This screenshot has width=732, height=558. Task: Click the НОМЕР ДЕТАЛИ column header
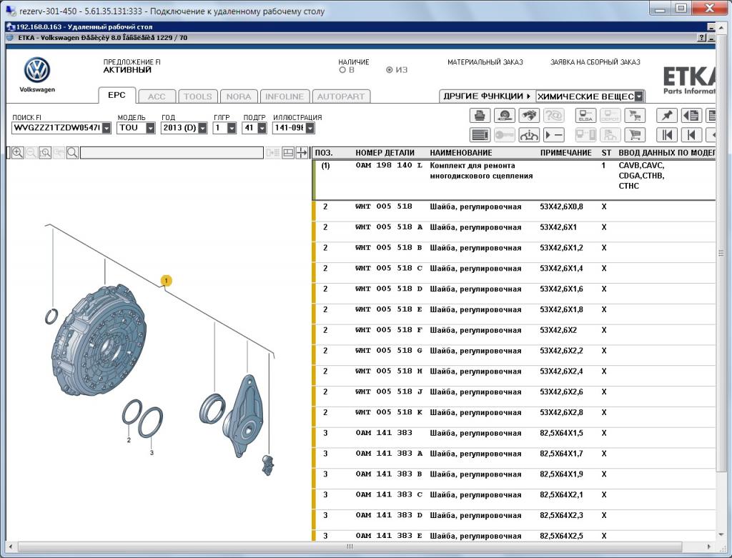click(385, 153)
